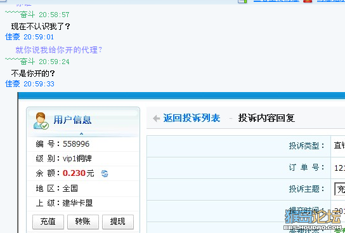Click the 投诉类型 label
This screenshot has height=233, width=345.
click(x=306, y=145)
